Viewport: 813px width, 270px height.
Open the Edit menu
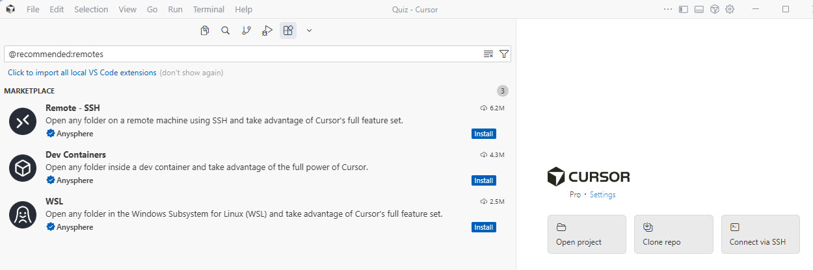(x=57, y=10)
